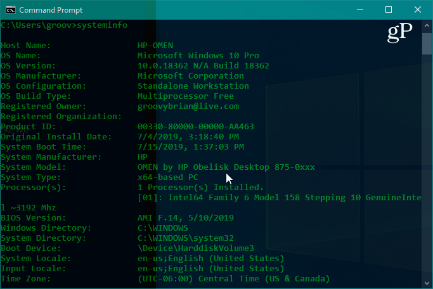Click Multiprocessor Free build type
Image resolution: width=433 pixels, height=289 pixels.
(186, 96)
